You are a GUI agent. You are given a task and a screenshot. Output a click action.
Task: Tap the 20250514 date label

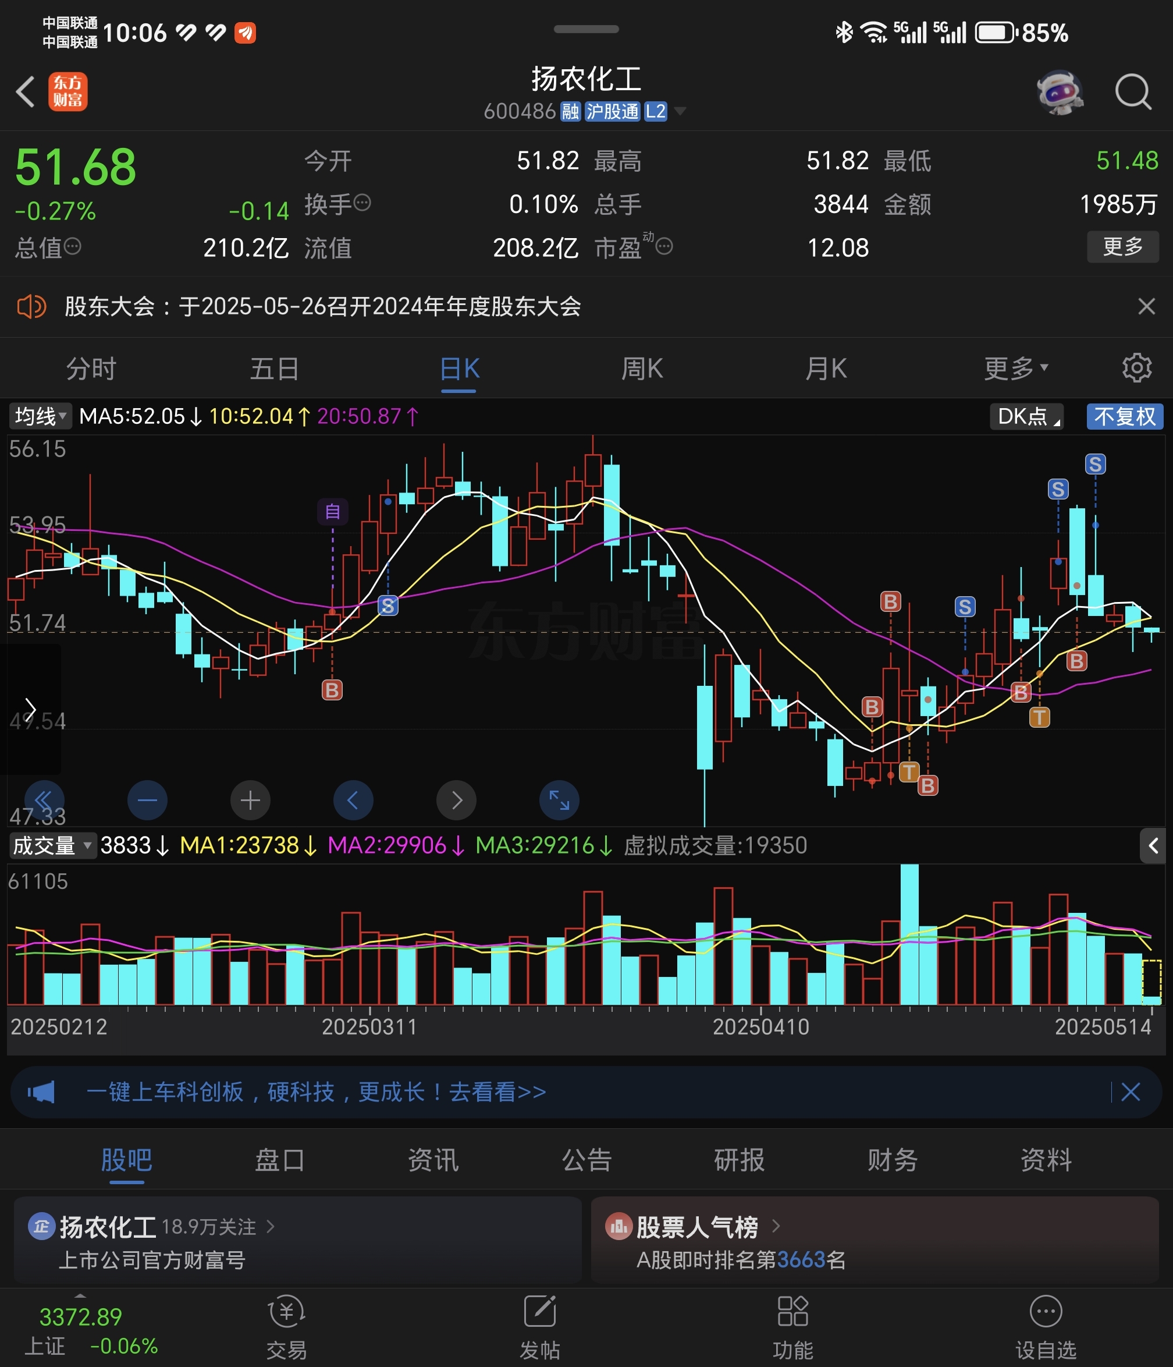pos(1103,1027)
